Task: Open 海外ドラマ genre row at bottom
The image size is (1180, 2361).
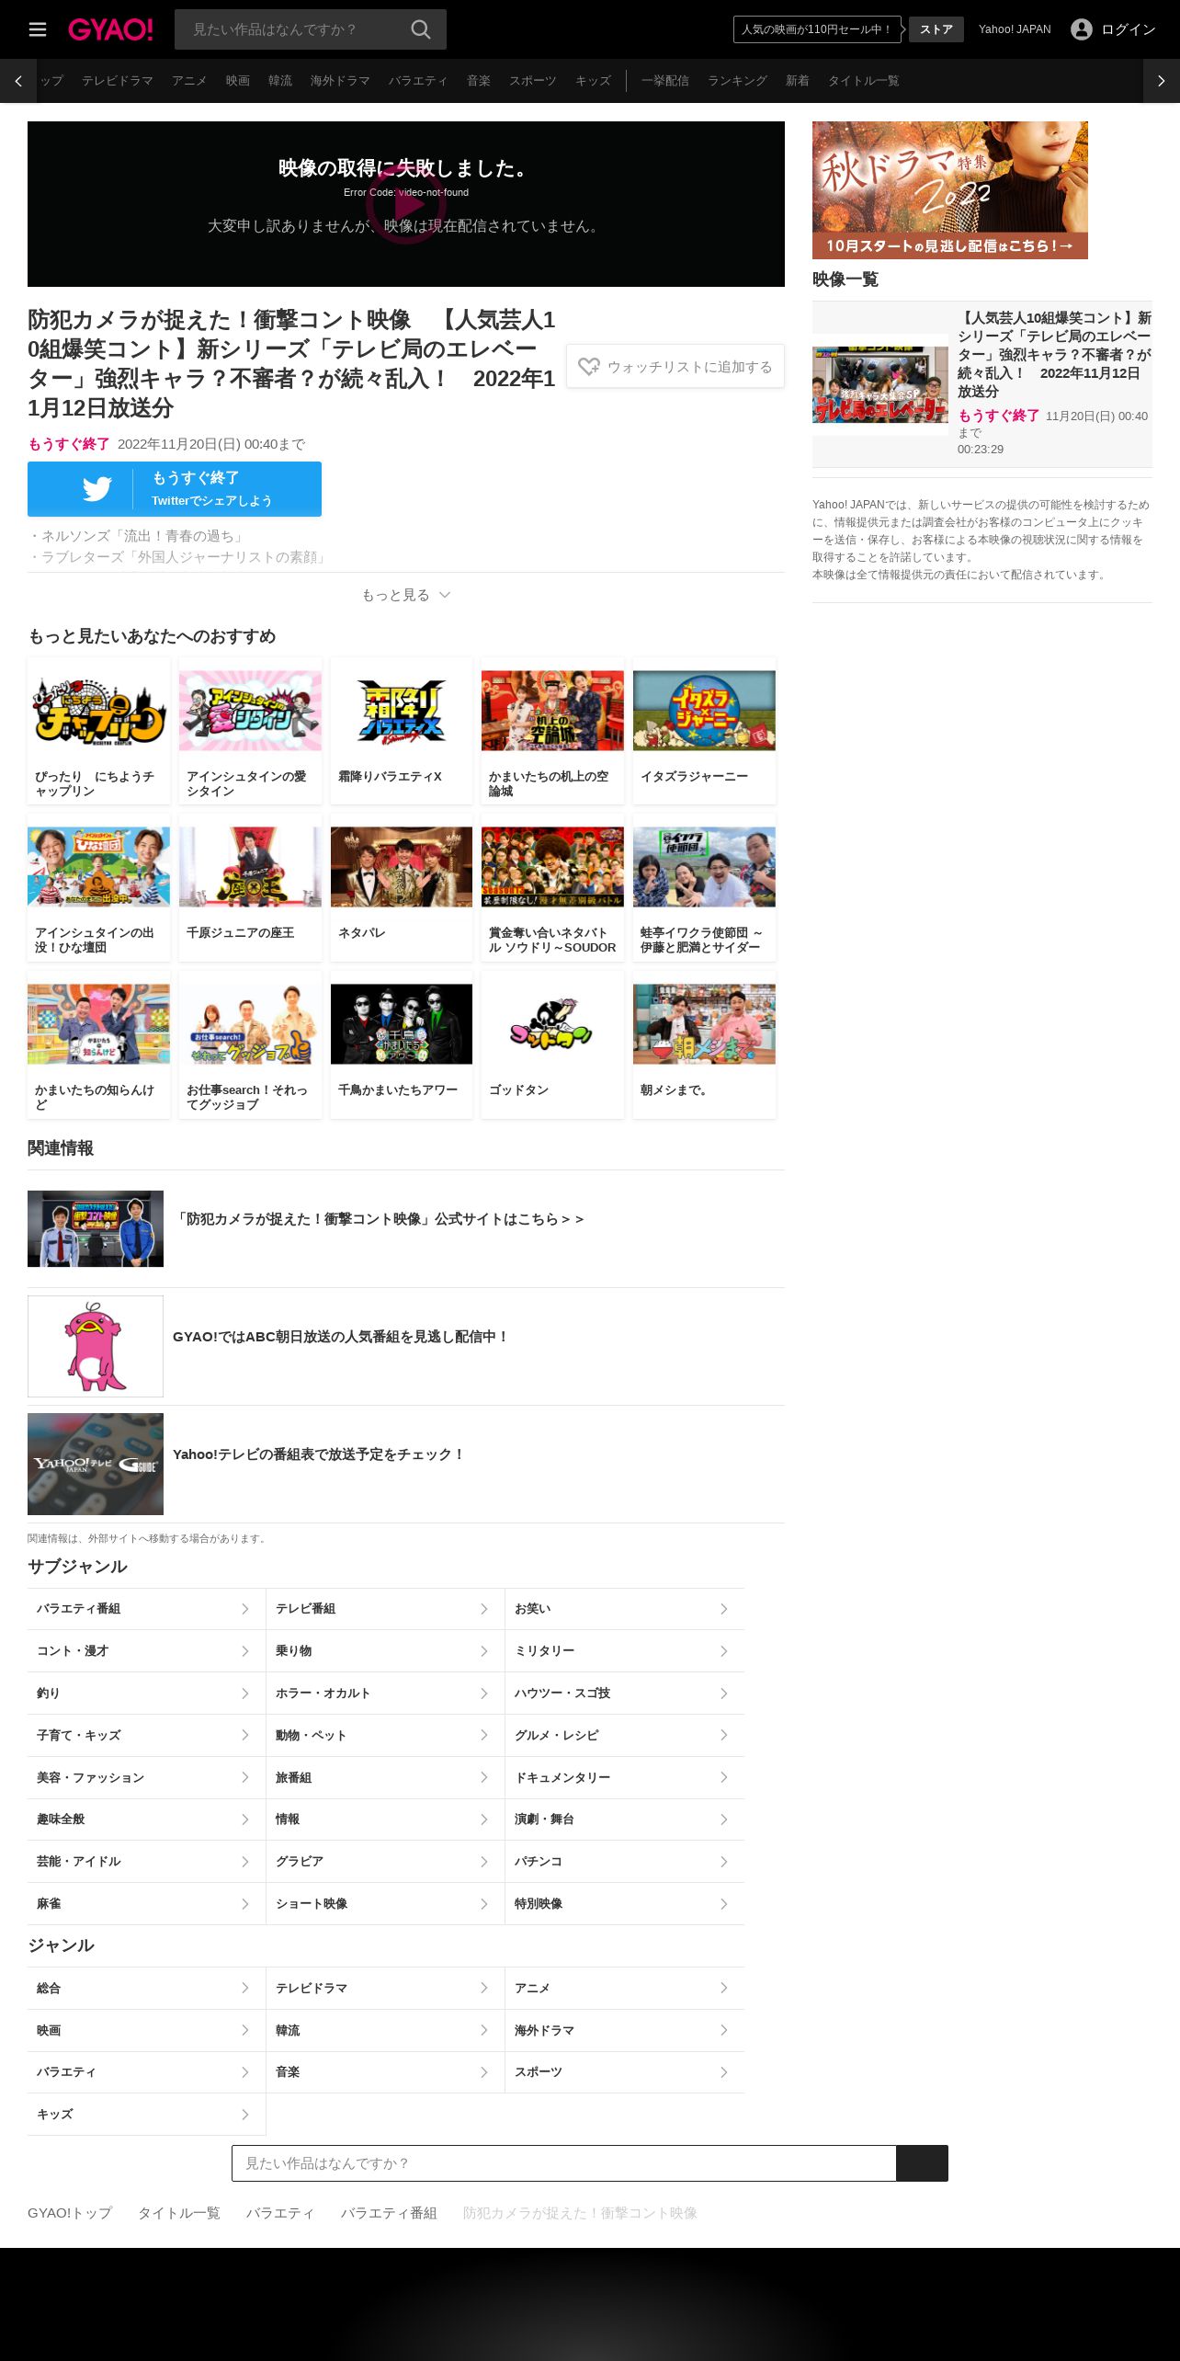Action: (625, 2031)
